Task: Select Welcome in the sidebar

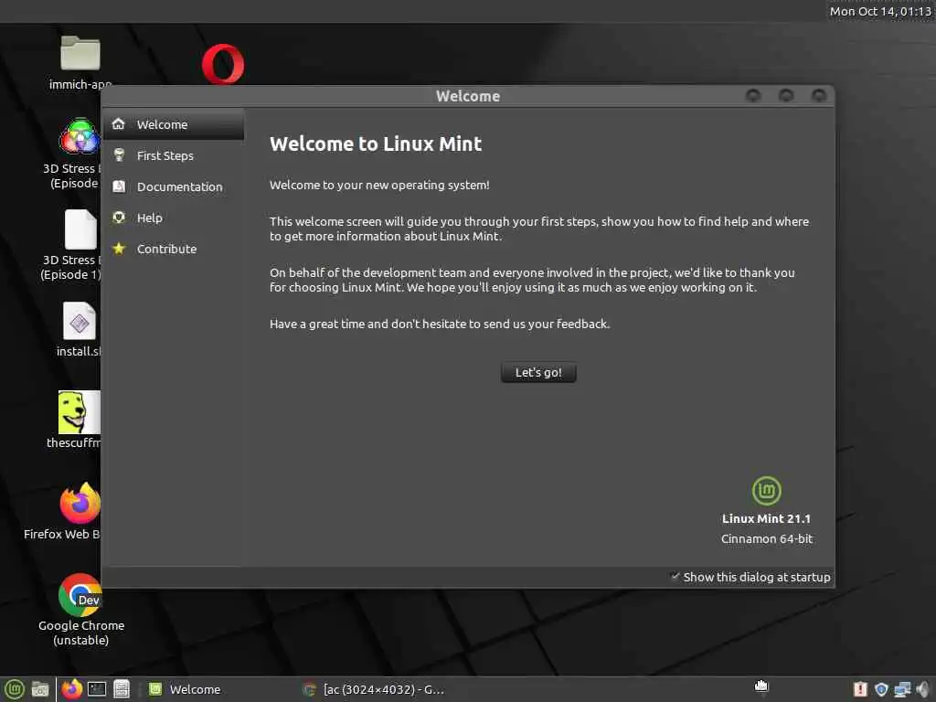Action: tap(174, 124)
